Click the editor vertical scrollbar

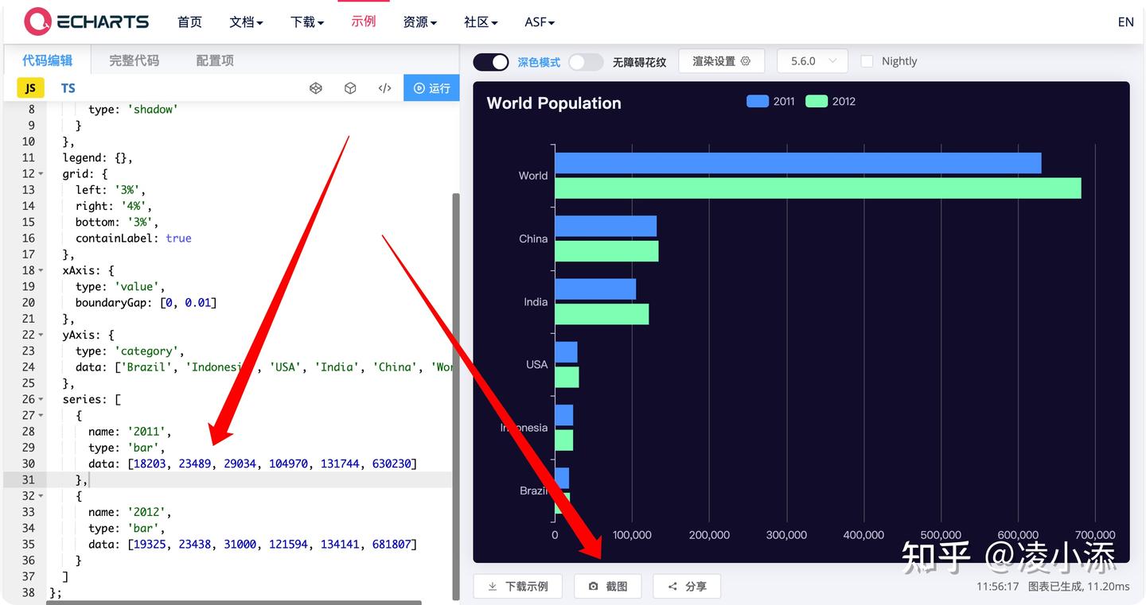(x=456, y=396)
